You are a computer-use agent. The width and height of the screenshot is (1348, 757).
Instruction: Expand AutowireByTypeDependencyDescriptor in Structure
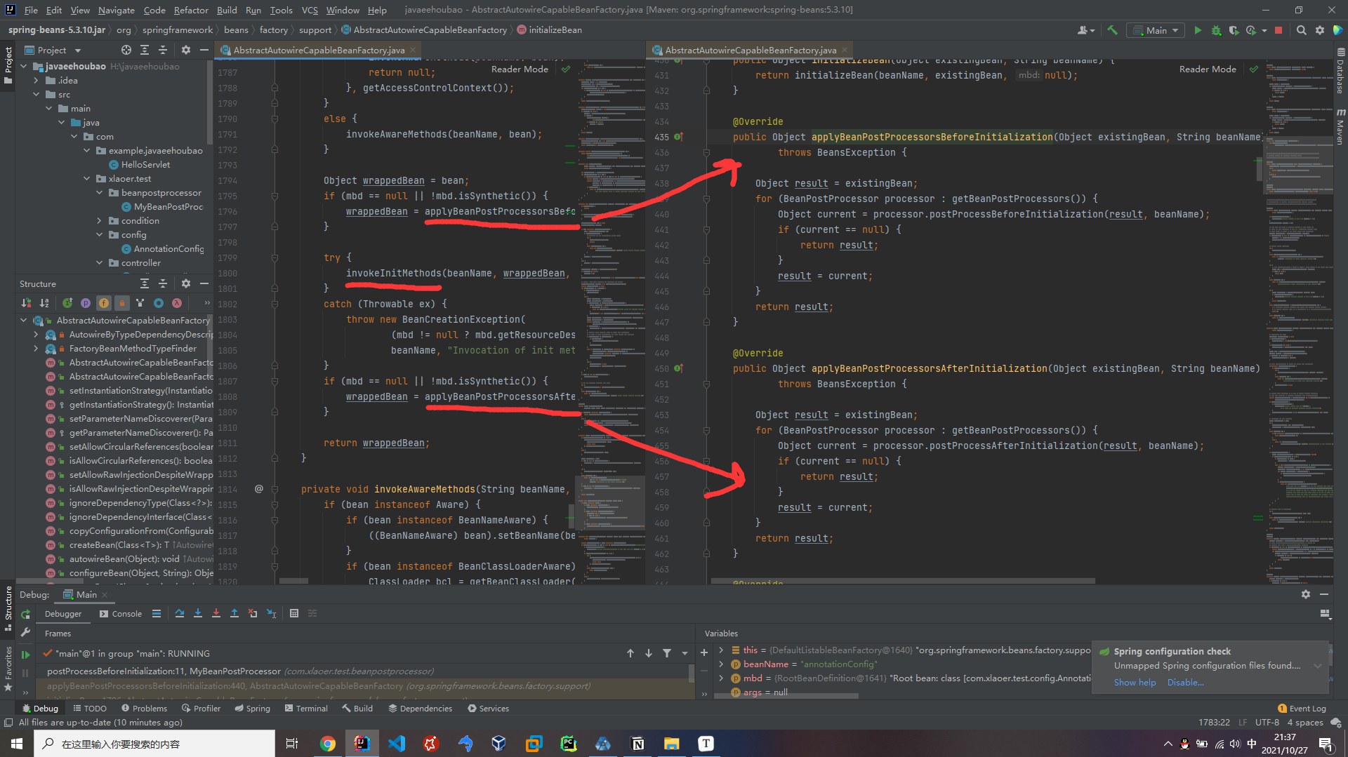(x=37, y=335)
